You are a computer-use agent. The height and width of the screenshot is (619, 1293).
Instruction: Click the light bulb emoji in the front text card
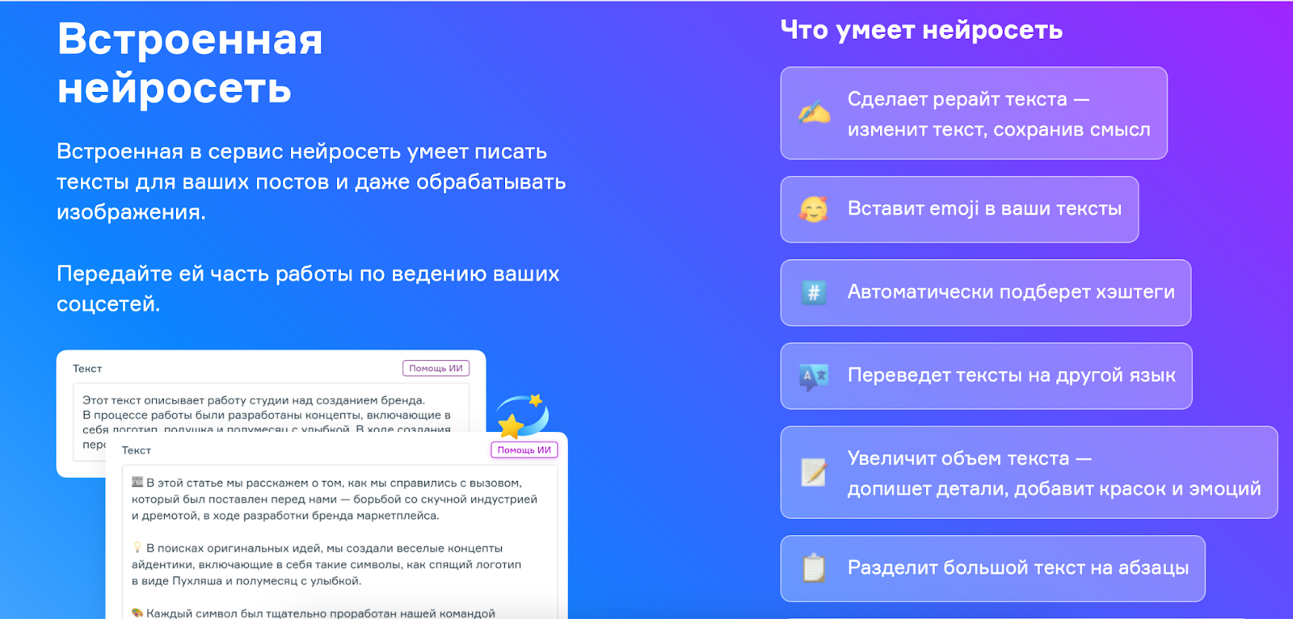[x=137, y=548]
